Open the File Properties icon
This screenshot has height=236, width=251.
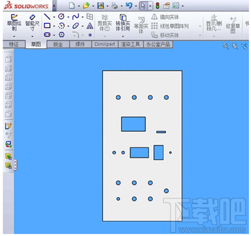tap(166, 6)
